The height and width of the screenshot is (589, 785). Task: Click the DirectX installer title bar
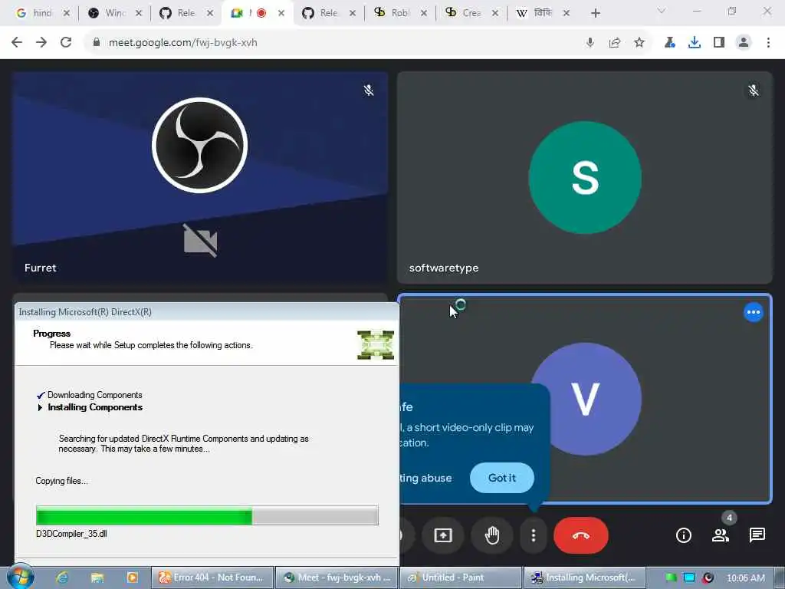[207, 312]
